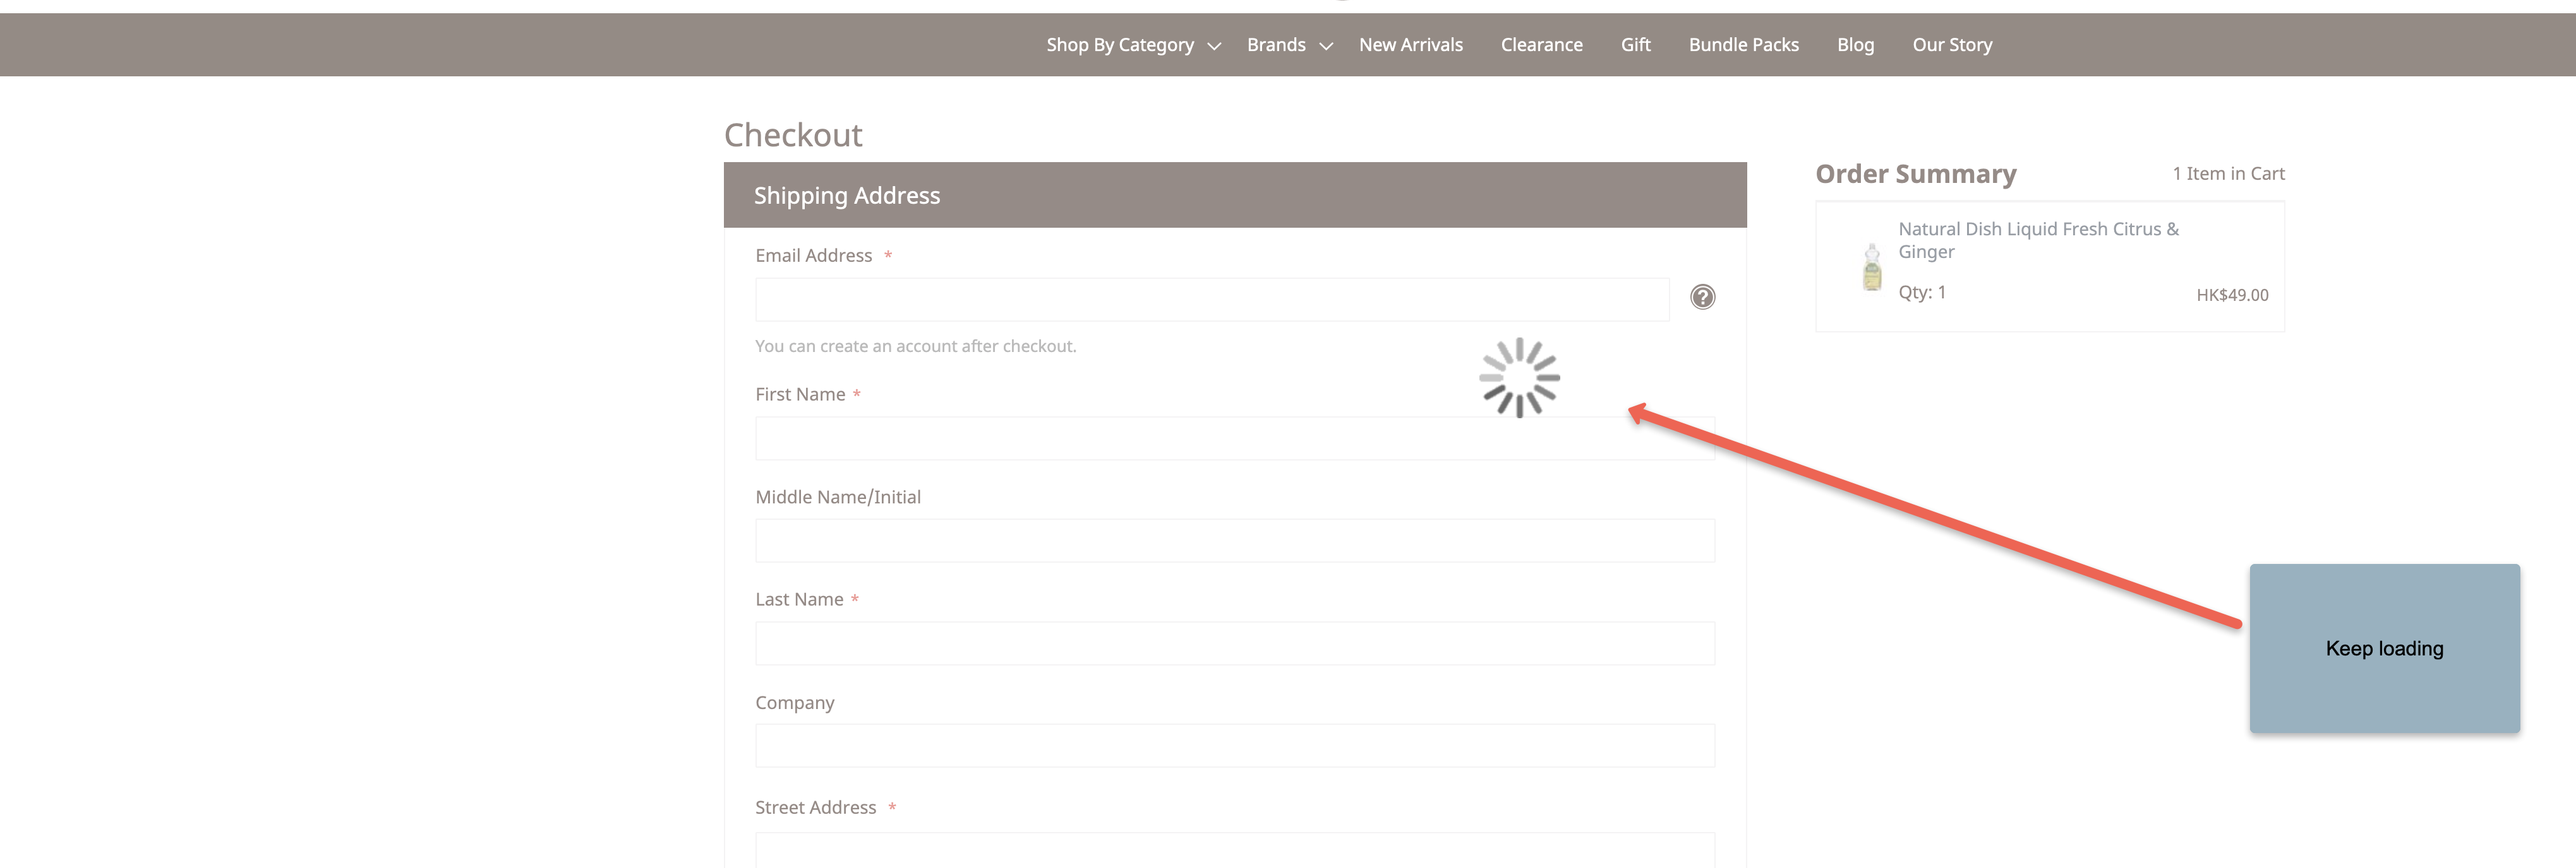Screen dimensions: 2576x868
Task: Open the Our Story page
Action: coord(1951,44)
